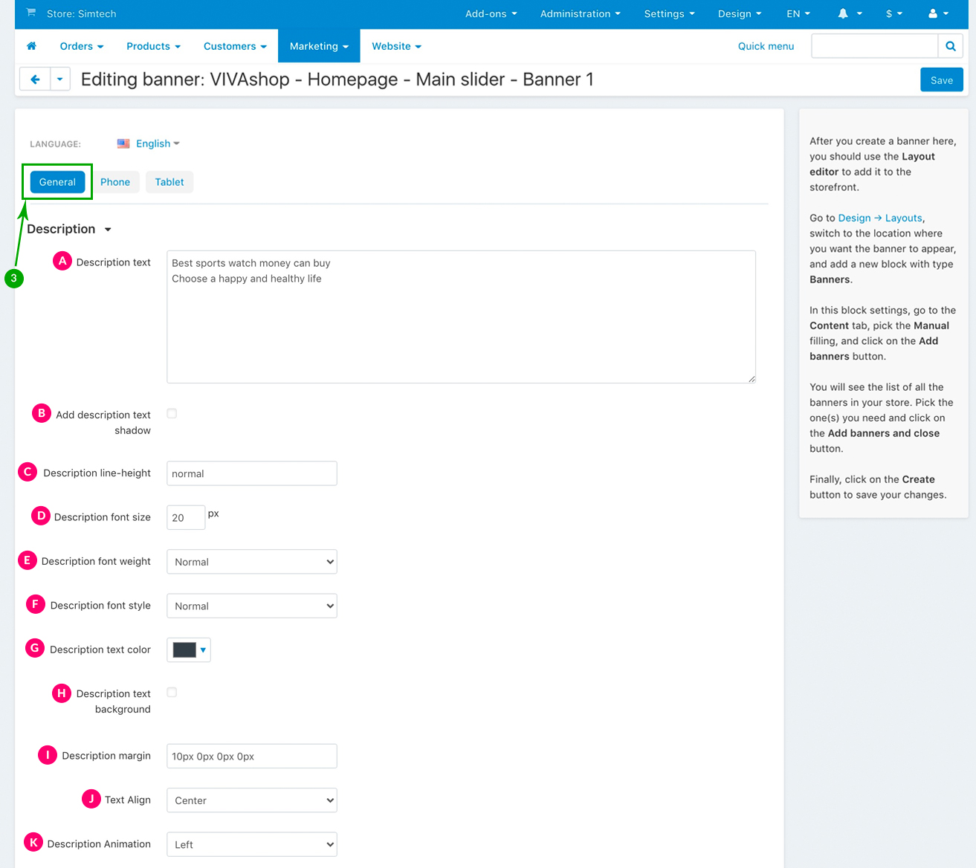Click the back arrow button
Screen dimensions: 976x868
35,80
